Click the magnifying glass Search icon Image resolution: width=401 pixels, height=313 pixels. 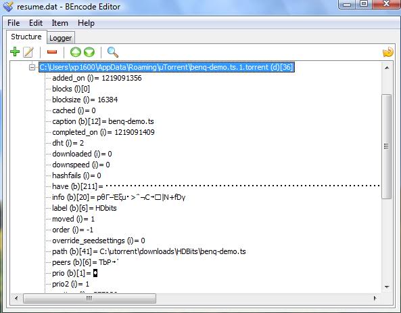click(112, 52)
